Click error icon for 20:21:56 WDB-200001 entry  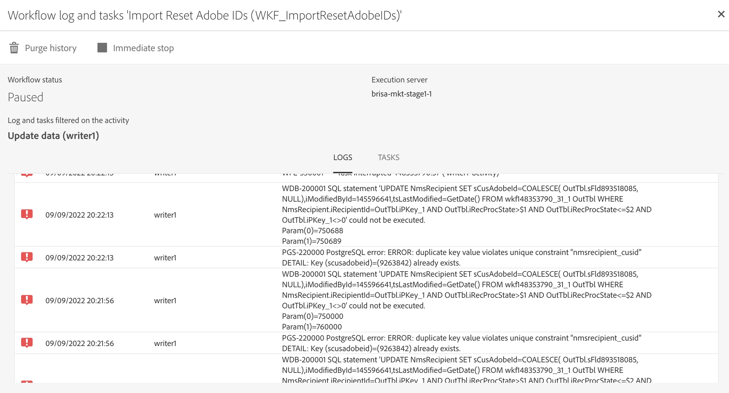coord(27,300)
